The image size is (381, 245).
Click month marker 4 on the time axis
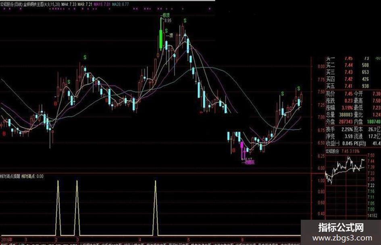pos(140,240)
